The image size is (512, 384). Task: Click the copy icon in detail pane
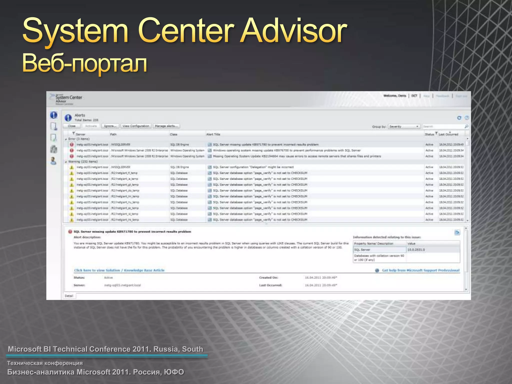pyautogui.click(x=457, y=232)
